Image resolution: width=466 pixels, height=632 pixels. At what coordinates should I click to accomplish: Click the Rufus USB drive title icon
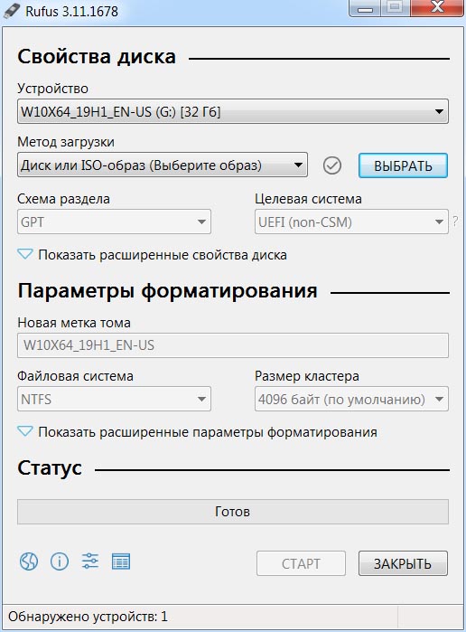[11, 11]
